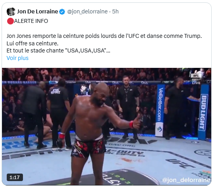The height and width of the screenshot is (187, 216).
Task: Click the referee's back shirt lettering
Action: tap(55, 91)
